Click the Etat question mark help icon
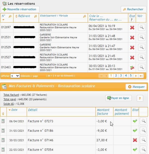Screen dimensions: 149x154 click(131, 20)
